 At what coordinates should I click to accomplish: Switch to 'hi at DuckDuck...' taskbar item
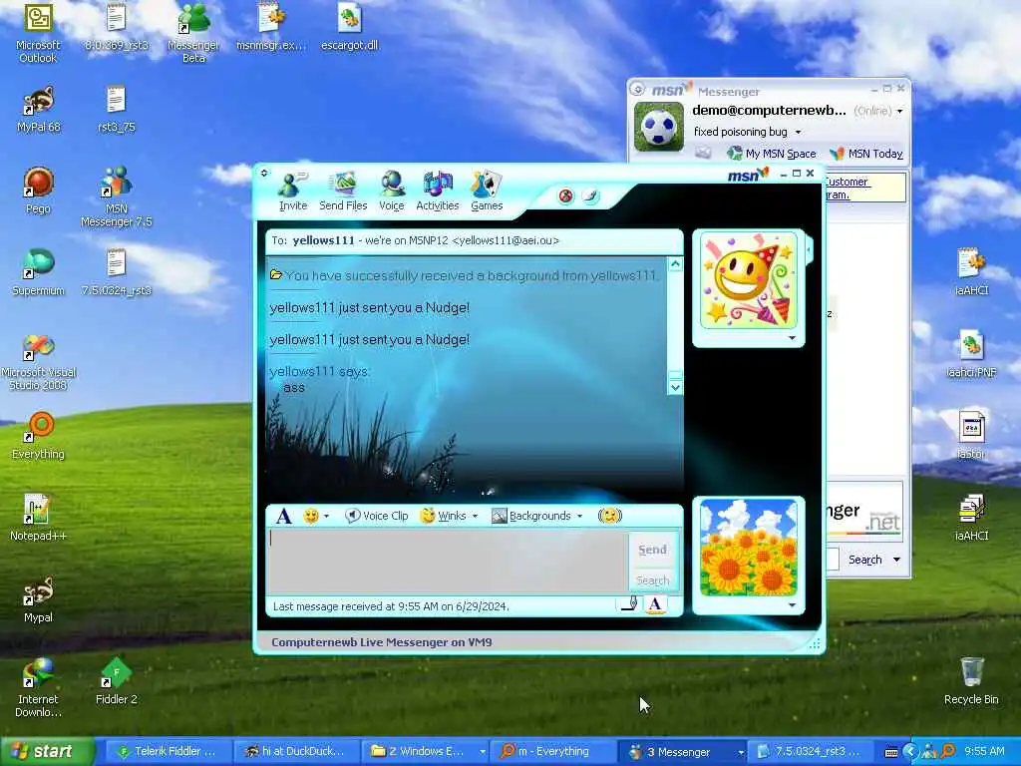(x=295, y=752)
